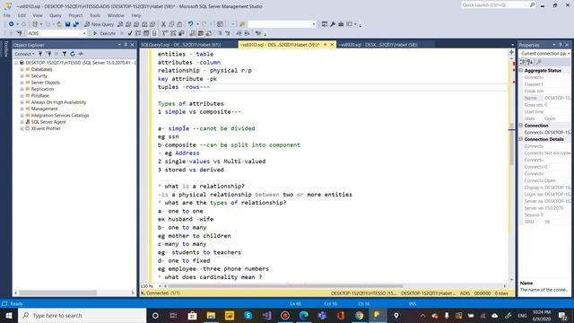
Task: Execute the current query
Action: 104,33
